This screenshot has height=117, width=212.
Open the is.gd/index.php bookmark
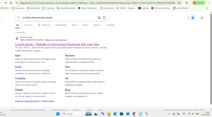click(181, 8)
